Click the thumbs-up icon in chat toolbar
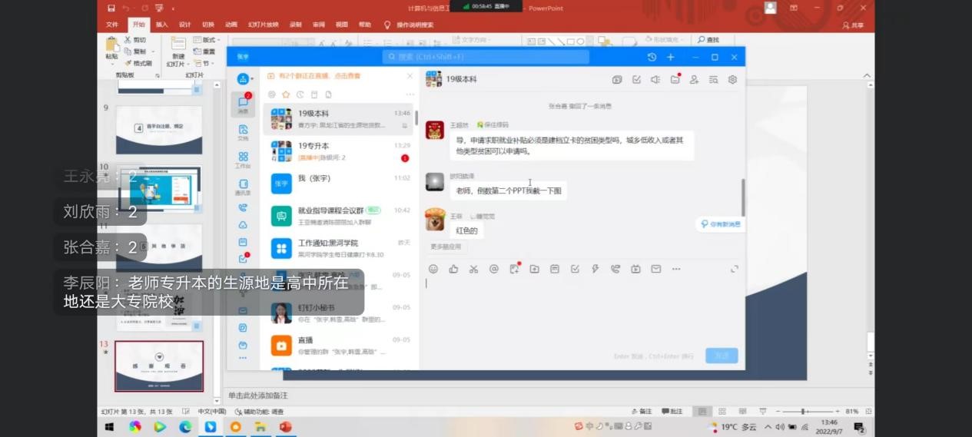972x437 pixels. pyautogui.click(x=453, y=269)
